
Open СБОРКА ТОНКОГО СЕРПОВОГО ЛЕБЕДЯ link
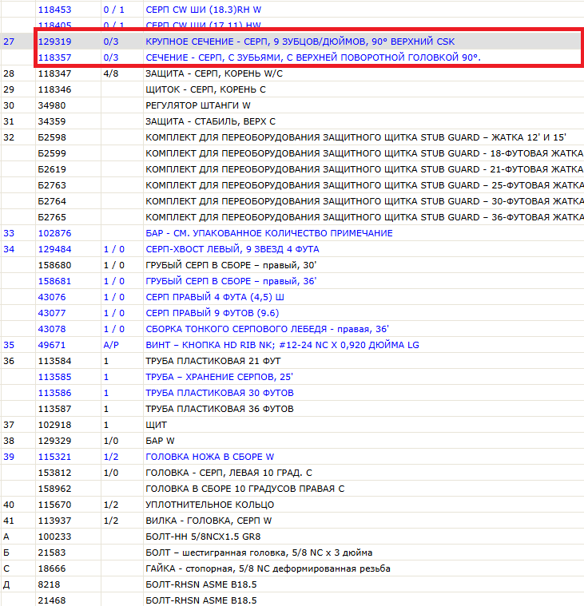[x=267, y=329]
